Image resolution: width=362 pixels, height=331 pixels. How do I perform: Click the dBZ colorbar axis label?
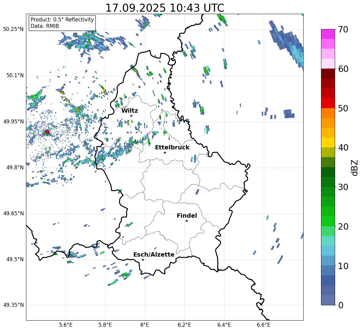[x=355, y=167]
